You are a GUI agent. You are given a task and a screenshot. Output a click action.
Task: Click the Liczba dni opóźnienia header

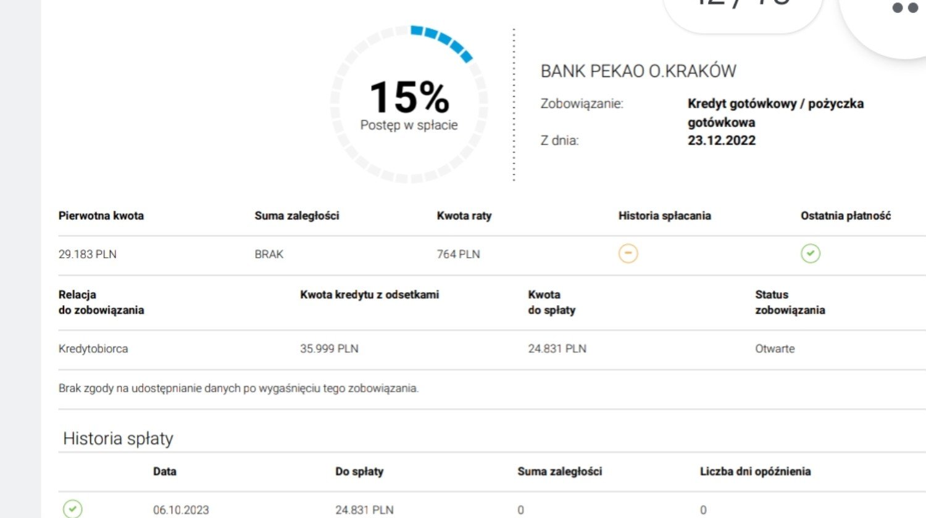[755, 471]
